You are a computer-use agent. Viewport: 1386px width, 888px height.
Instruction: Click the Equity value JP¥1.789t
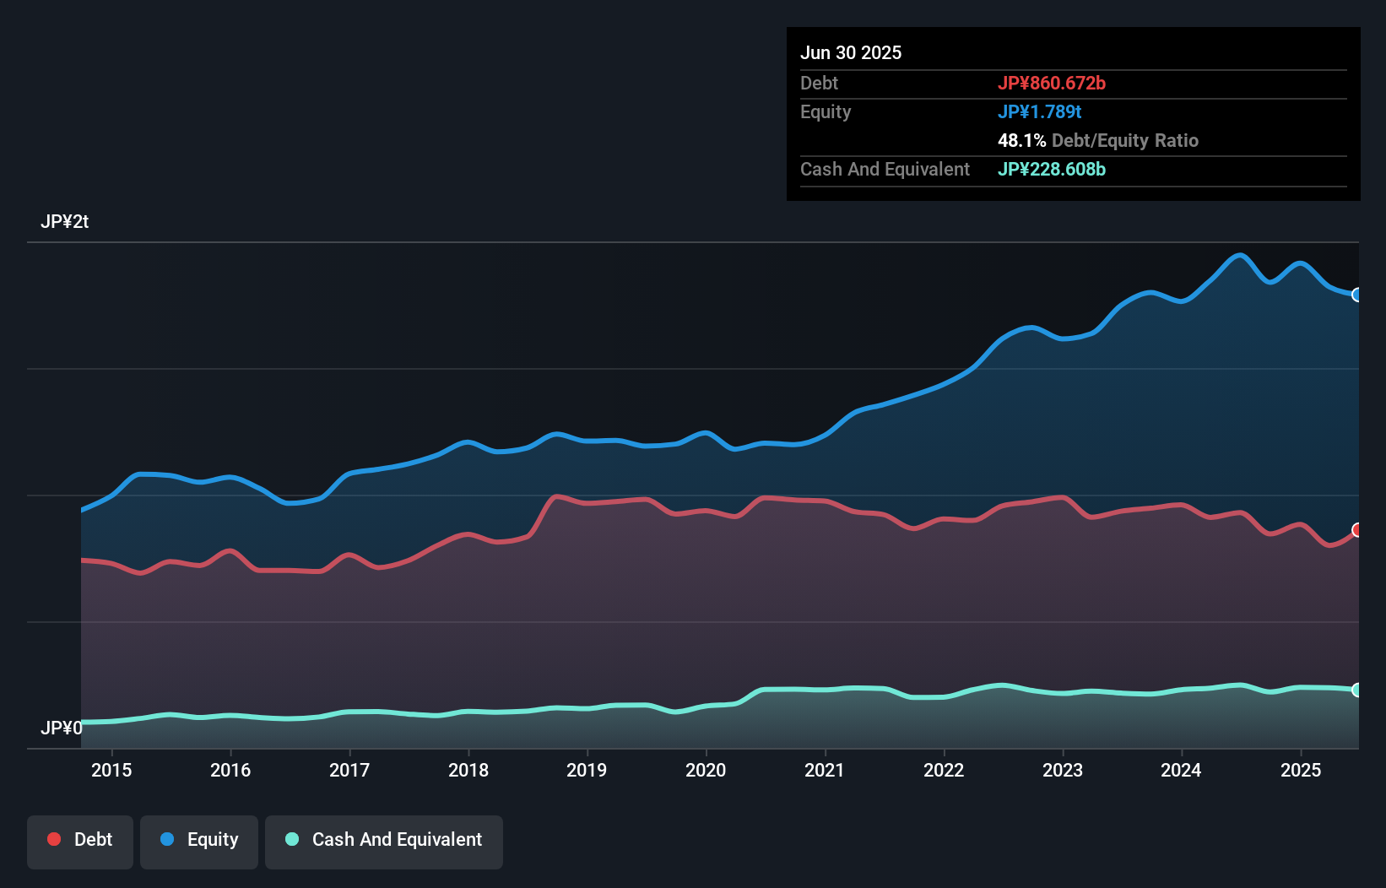pyautogui.click(x=1039, y=111)
